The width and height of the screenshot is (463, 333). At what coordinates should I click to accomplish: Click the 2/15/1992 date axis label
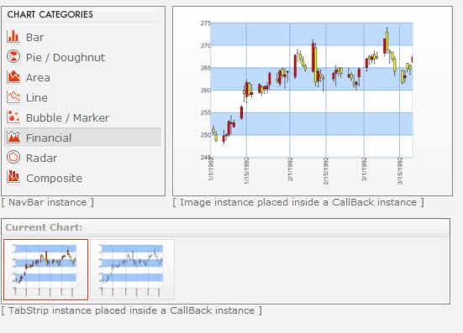click(x=326, y=171)
